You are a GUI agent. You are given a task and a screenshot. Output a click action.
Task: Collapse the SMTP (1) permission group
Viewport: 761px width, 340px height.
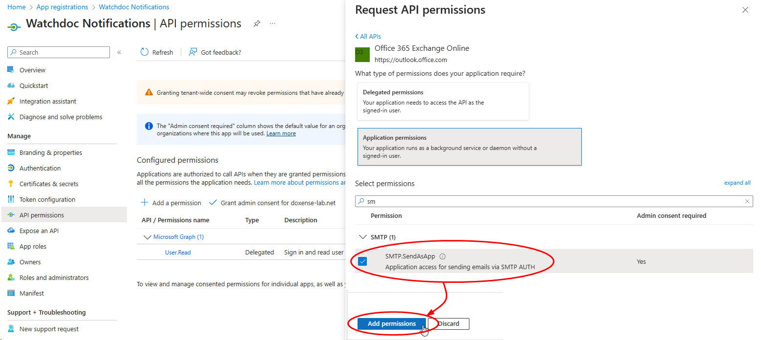click(x=362, y=237)
